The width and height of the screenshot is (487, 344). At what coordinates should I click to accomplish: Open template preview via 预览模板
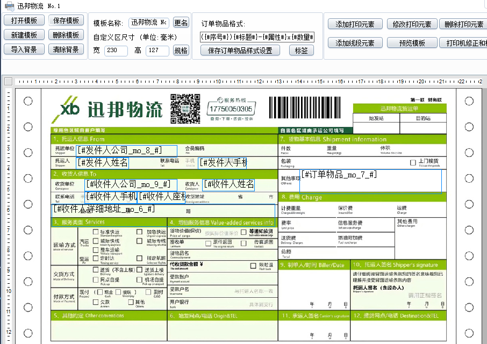tap(405, 43)
